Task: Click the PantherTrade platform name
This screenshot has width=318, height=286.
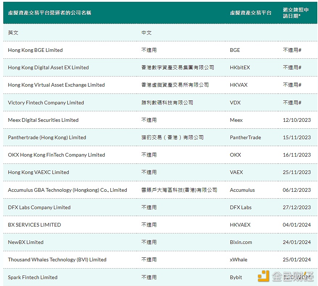Action: point(246,138)
